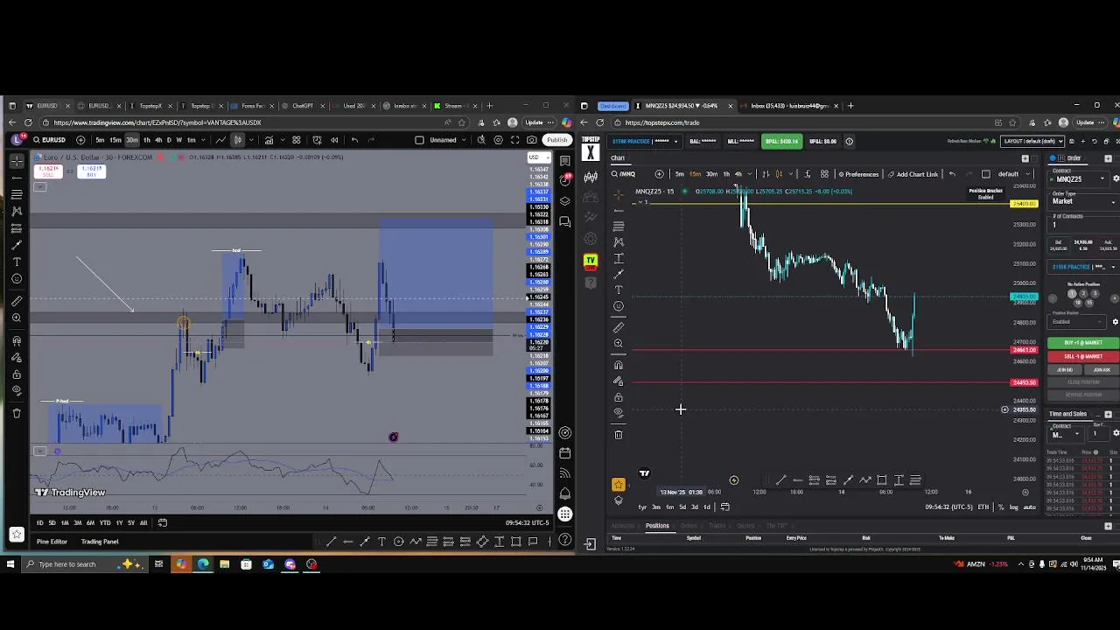1120x630 pixels.
Task: Collapse the TradingView indicator legend chevron
Action: point(39,186)
